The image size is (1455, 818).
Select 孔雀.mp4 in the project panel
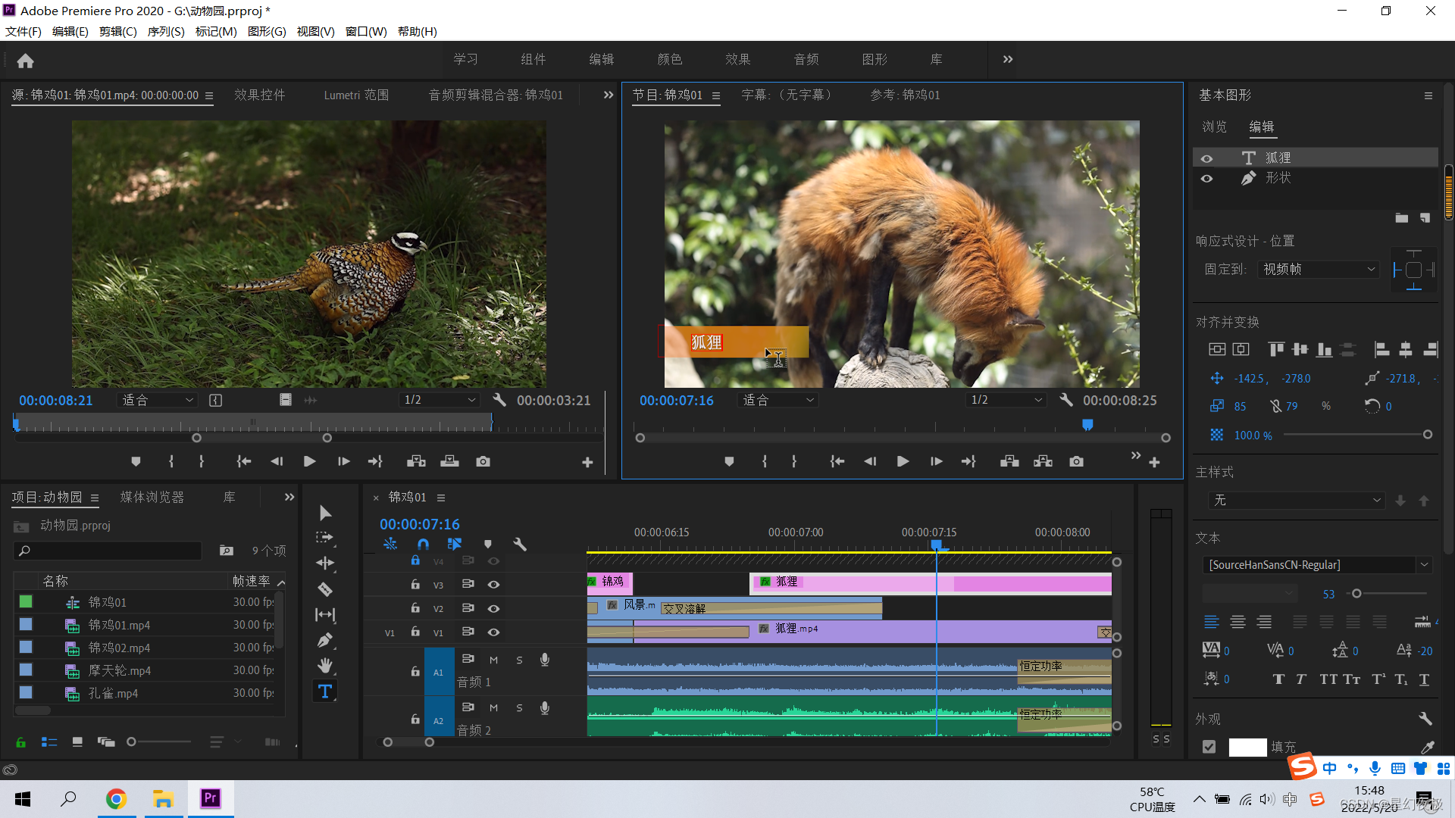click(x=113, y=693)
